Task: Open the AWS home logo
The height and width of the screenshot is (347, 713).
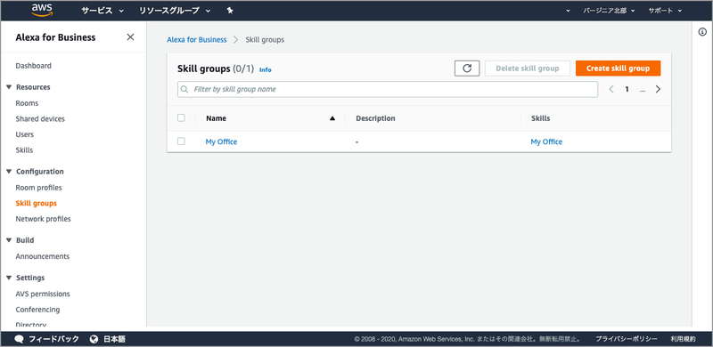Action: pos(42,10)
